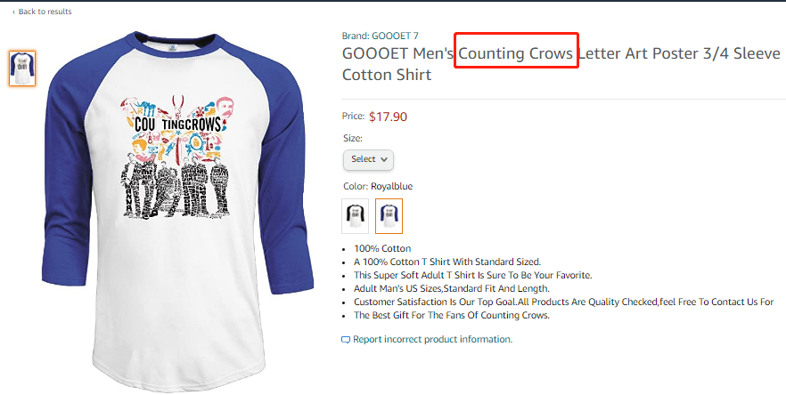
Task: Click the Customer Satisfaction bullet text
Action: pos(563,302)
